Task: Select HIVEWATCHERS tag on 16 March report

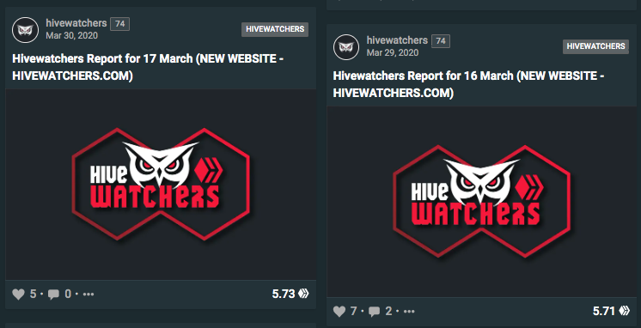Action: click(x=596, y=46)
